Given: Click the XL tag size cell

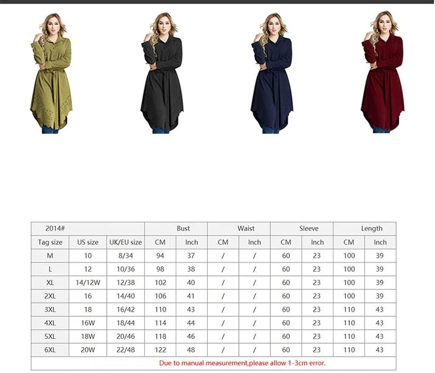Looking at the screenshot, I should pos(50,283).
